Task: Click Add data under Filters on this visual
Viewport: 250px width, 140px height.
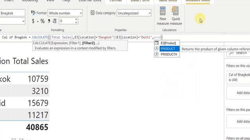Action: pyautogui.click(x=238, y=93)
